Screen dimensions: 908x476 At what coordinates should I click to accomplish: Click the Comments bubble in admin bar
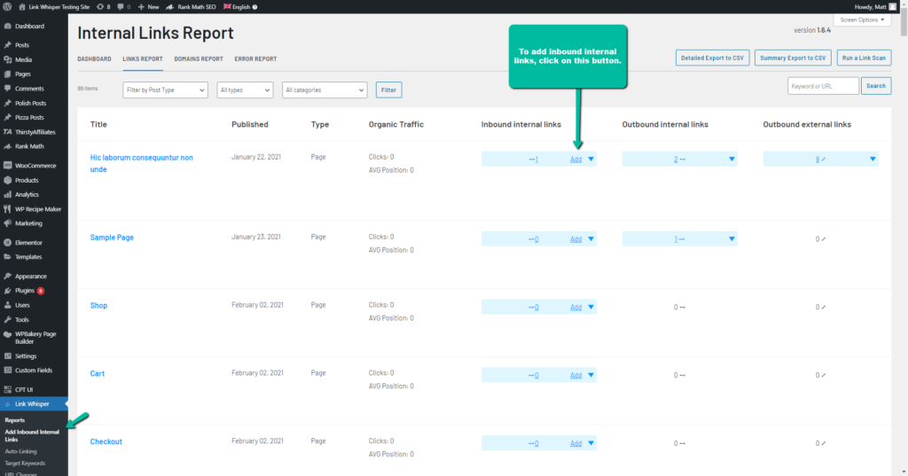click(121, 6)
